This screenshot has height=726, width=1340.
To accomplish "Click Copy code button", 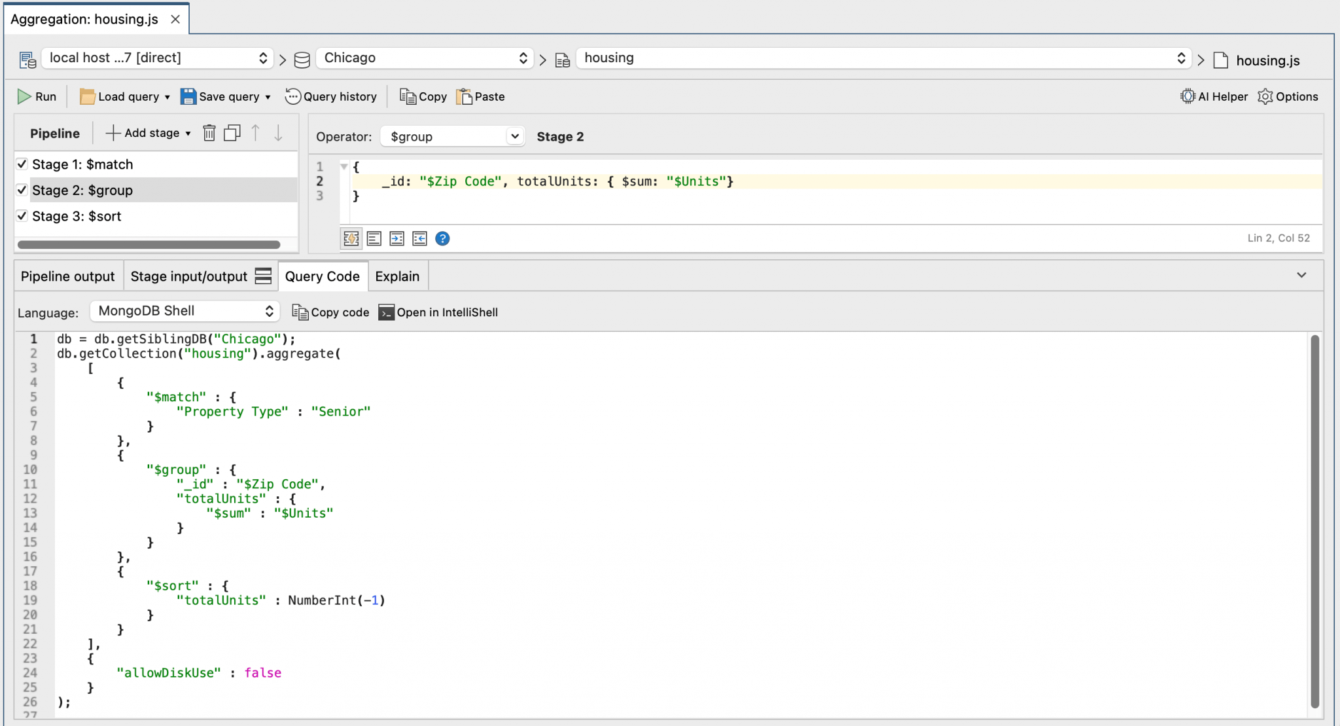I will (x=330, y=312).
